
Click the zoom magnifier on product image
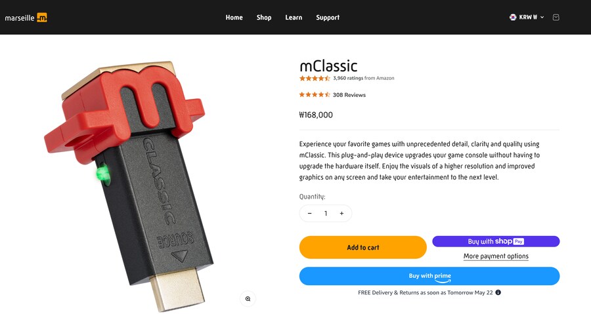[248, 298]
